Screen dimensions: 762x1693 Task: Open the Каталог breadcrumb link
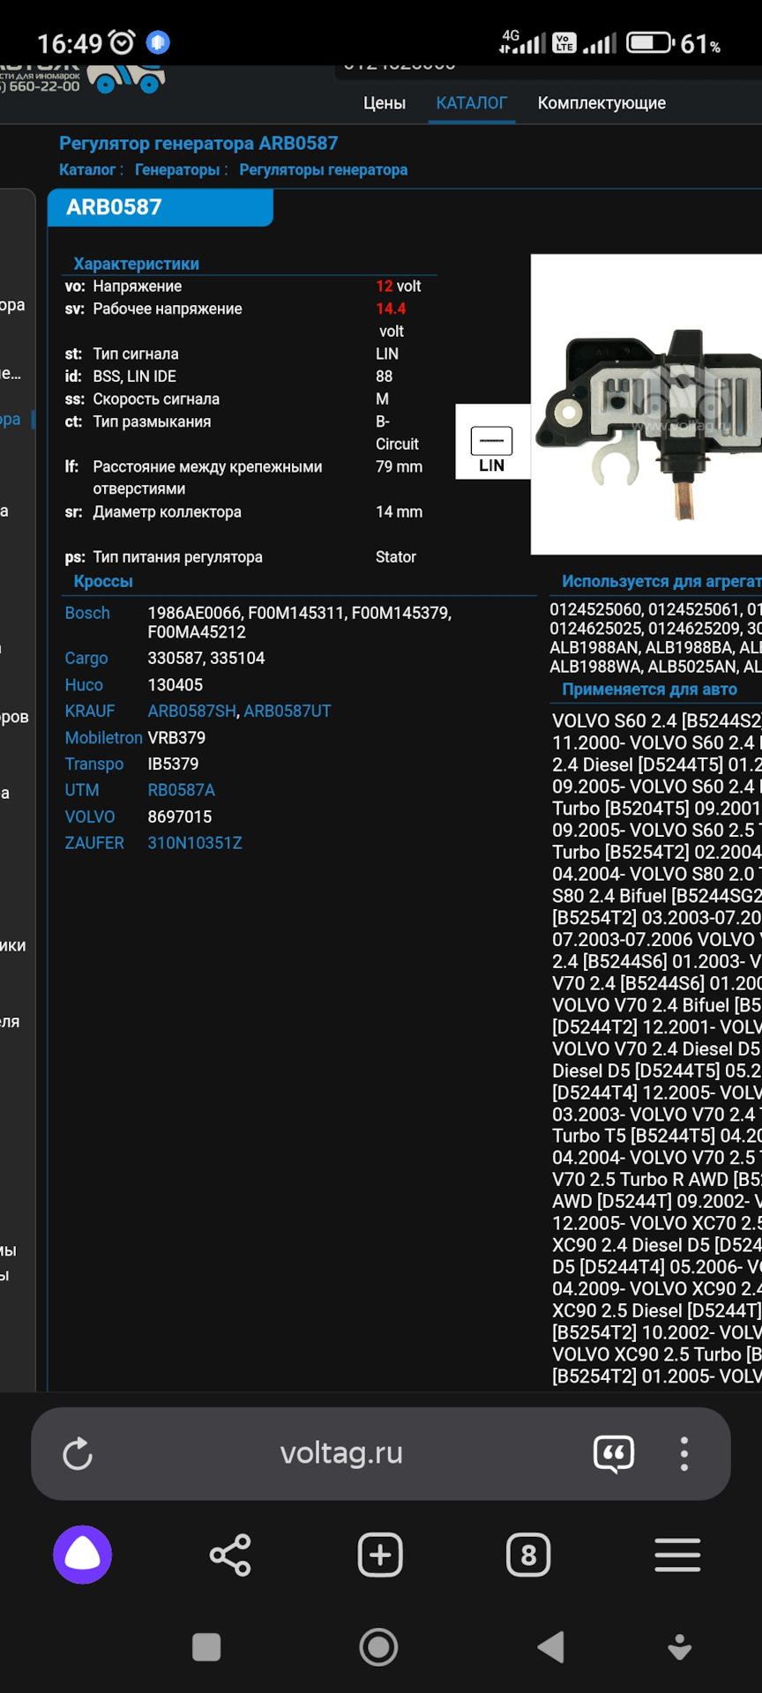[87, 169]
